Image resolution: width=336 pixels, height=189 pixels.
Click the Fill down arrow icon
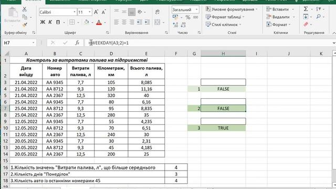click(306, 16)
